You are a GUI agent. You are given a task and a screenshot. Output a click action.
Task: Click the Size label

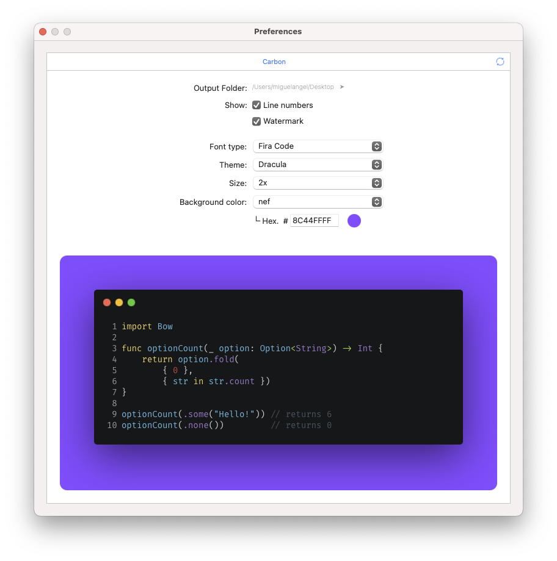238,183
